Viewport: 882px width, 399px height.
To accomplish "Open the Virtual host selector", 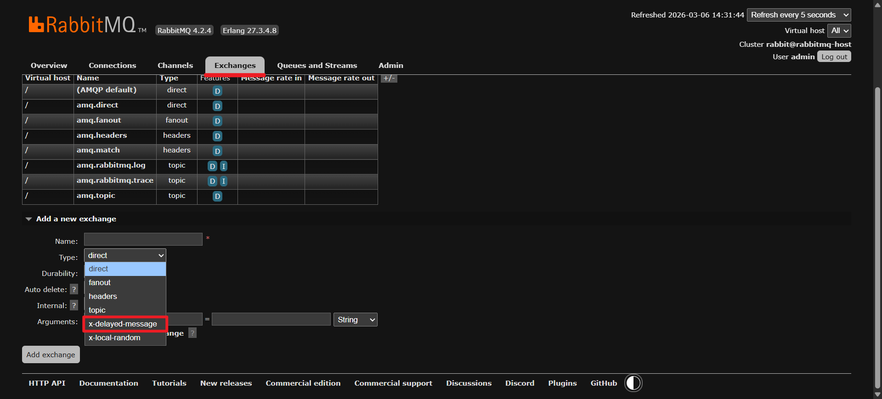I will [x=839, y=31].
